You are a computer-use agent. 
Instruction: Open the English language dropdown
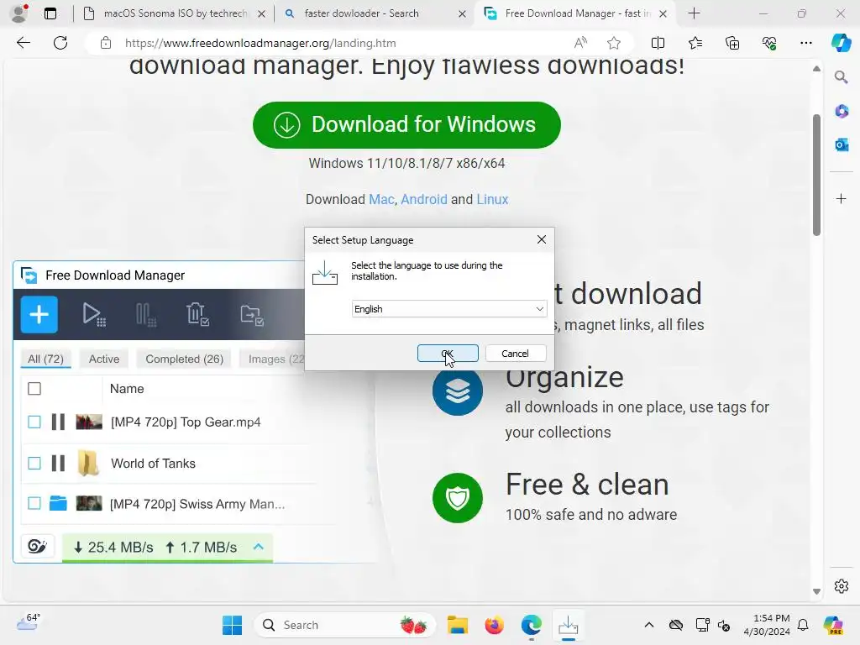448,309
